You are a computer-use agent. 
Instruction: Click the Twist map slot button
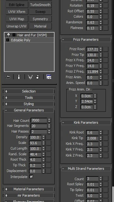tap(106, 196)
